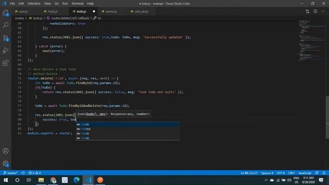
Task: Open the Manage gear icon
Action: 6,163
